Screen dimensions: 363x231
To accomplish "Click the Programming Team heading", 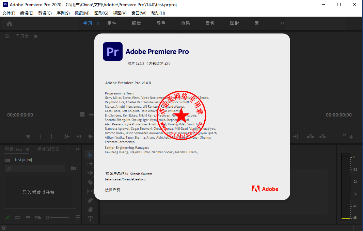I will click(120, 93).
